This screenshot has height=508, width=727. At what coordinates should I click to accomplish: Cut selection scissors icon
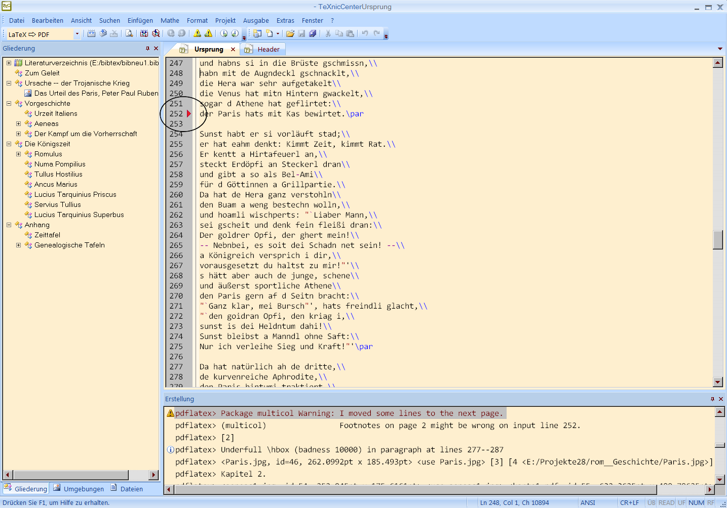[328, 33]
